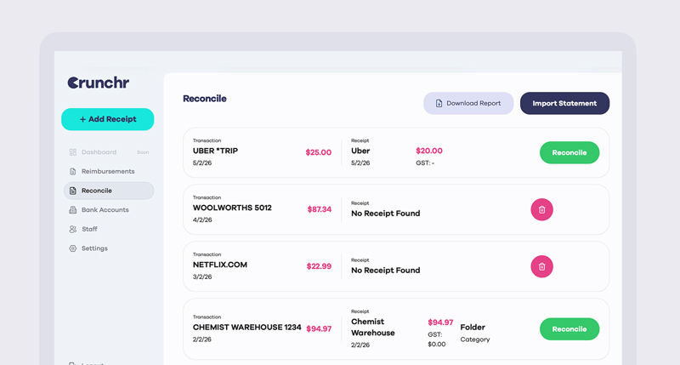Open the Reimbursements page
Screen dimensions: 680x365
109,171
